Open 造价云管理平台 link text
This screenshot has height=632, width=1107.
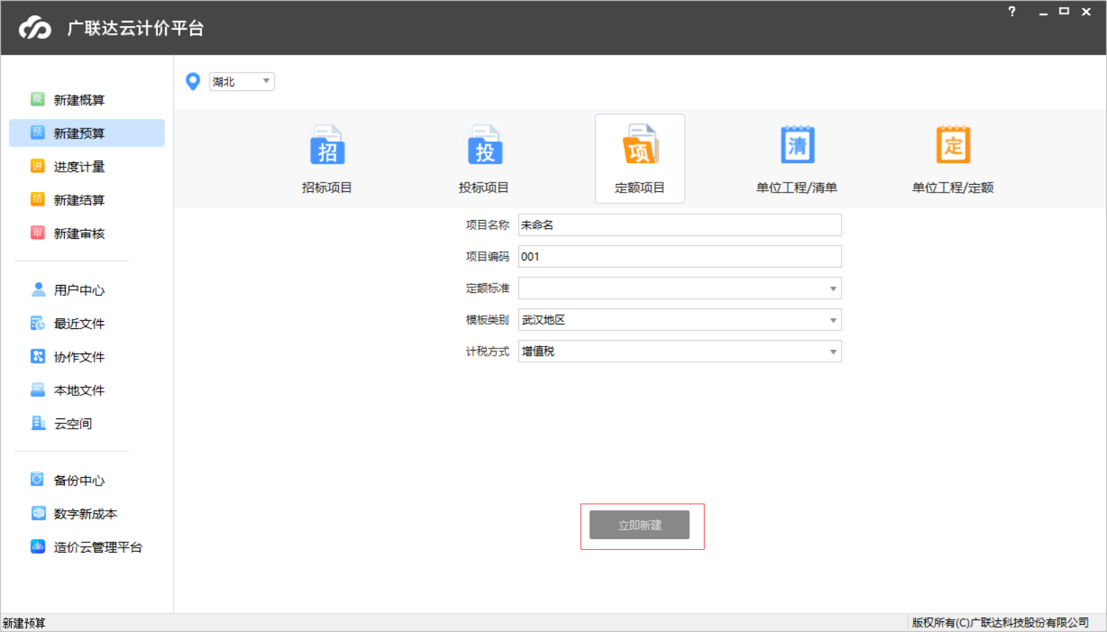click(x=98, y=547)
